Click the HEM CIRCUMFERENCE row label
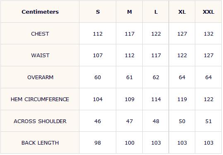Viewport: 223px width, 155px height. (x=40, y=99)
